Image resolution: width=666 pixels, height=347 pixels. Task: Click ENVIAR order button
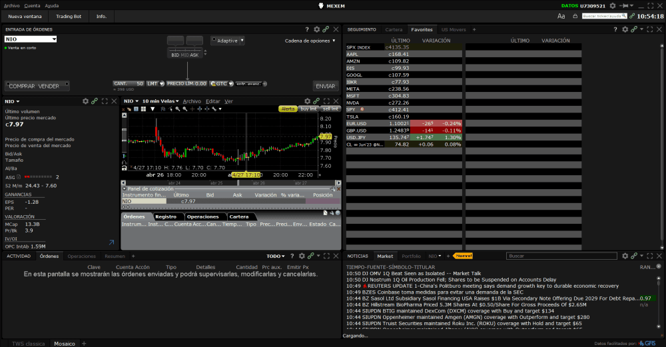326,86
